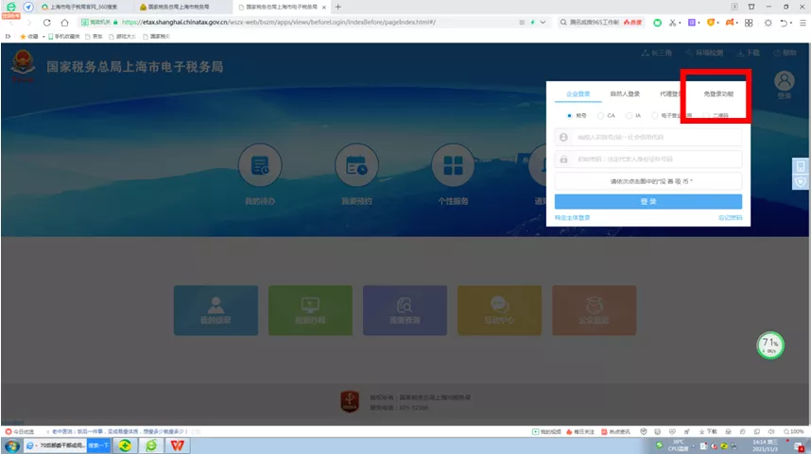
Task: Select the 税号 login radio button
Action: [569, 116]
